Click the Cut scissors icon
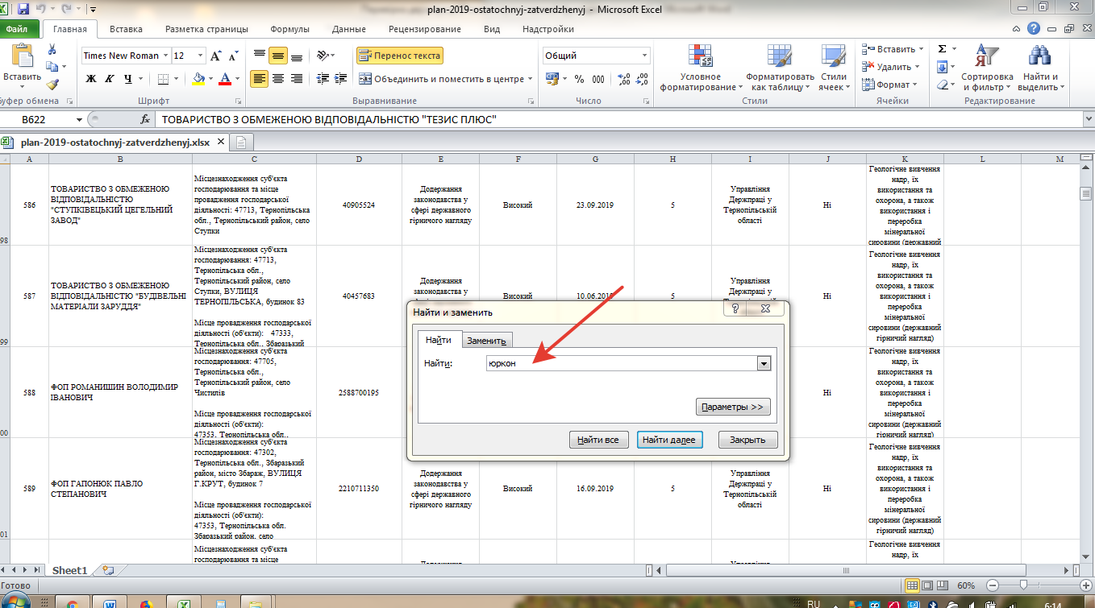The height and width of the screenshot is (608, 1095). point(52,51)
